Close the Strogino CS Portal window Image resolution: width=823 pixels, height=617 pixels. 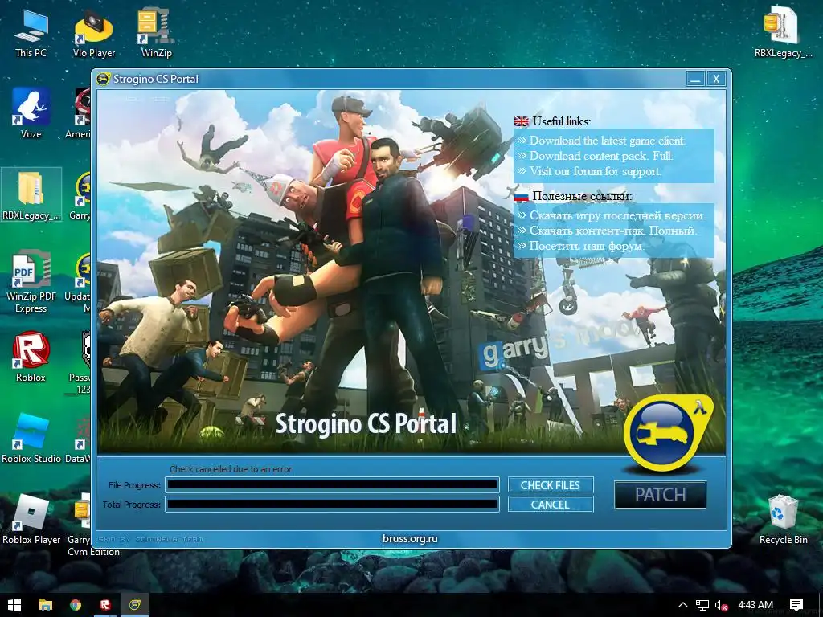pyautogui.click(x=716, y=79)
